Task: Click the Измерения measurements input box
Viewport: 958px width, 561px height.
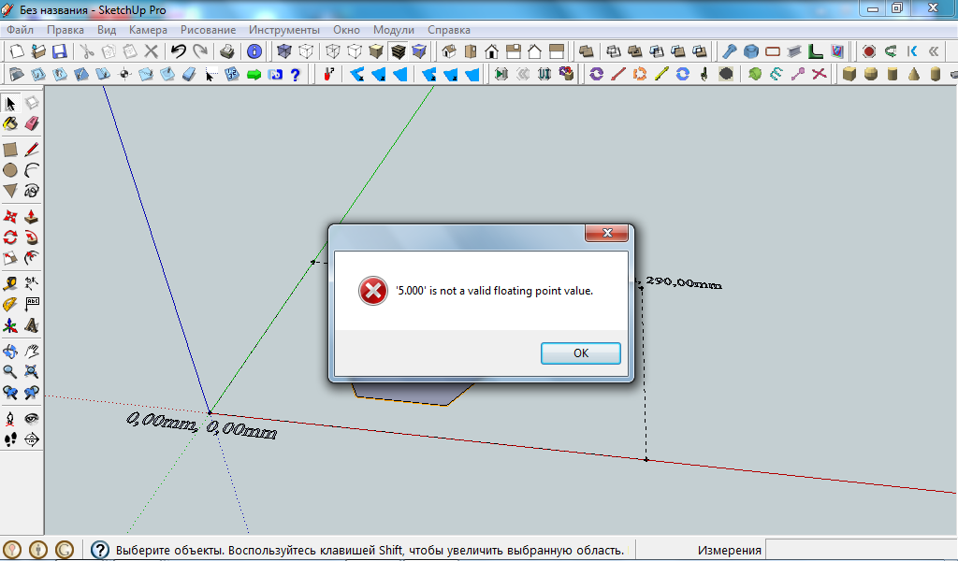Action: coord(859,550)
